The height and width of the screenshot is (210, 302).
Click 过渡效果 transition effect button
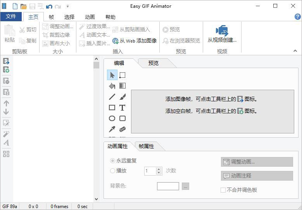95,26
